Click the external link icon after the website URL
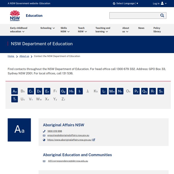Screen dimensions: 174x174 94,140
